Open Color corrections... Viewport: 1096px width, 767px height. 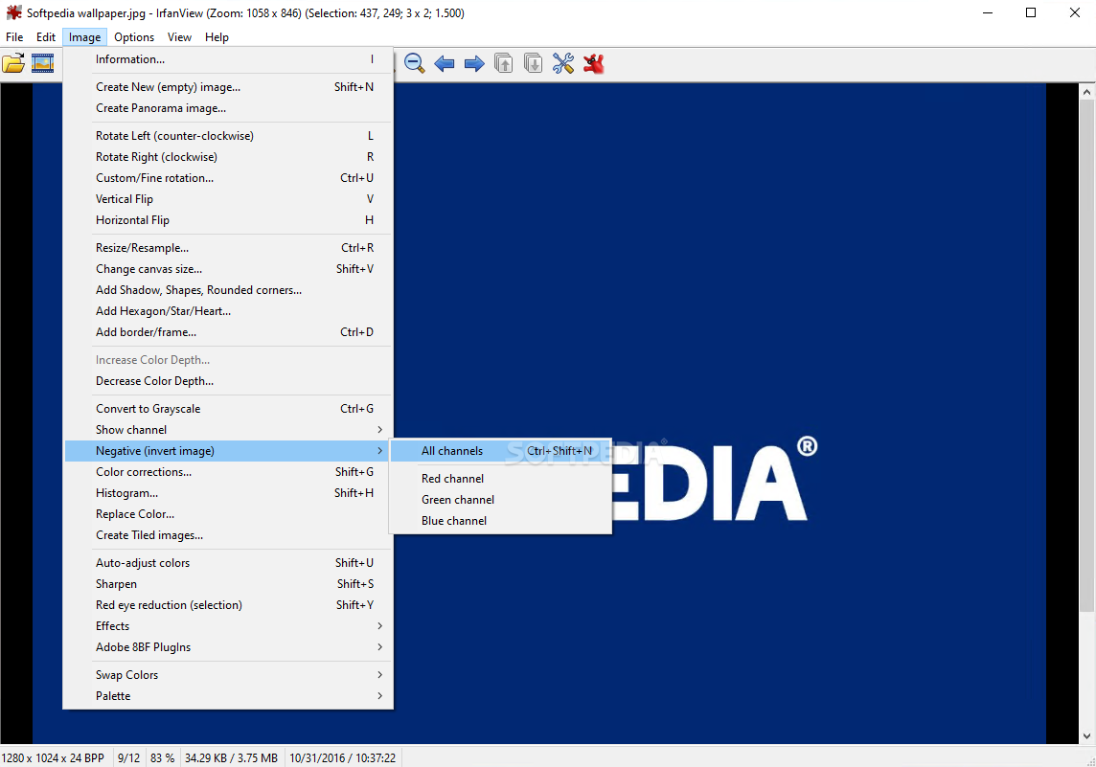coord(228,472)
